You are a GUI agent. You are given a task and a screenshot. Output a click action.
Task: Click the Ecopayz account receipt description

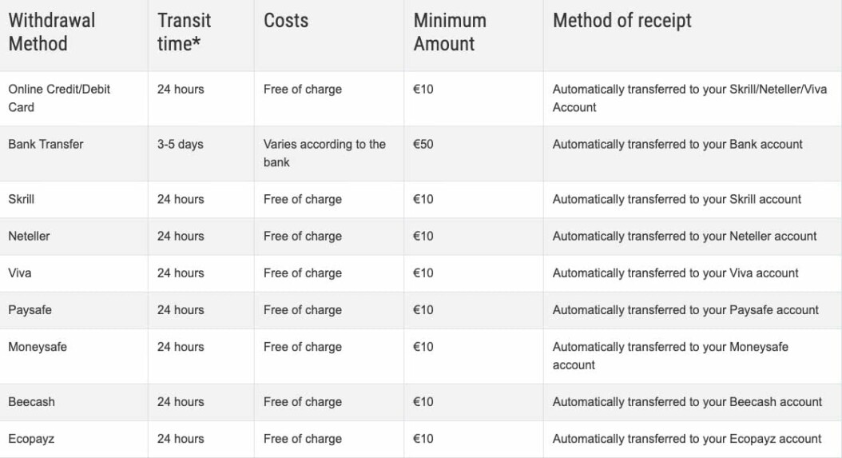[687, 438]
